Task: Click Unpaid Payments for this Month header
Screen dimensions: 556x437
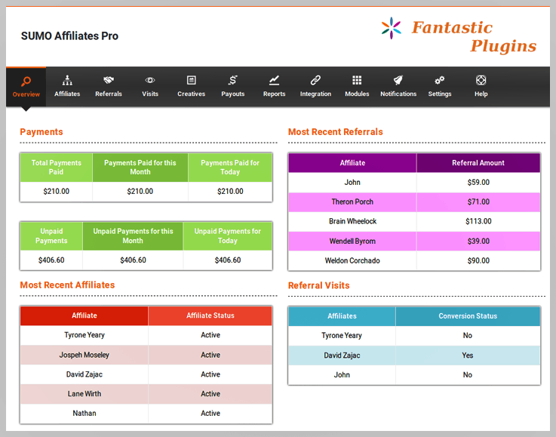Action: point(133,236)
